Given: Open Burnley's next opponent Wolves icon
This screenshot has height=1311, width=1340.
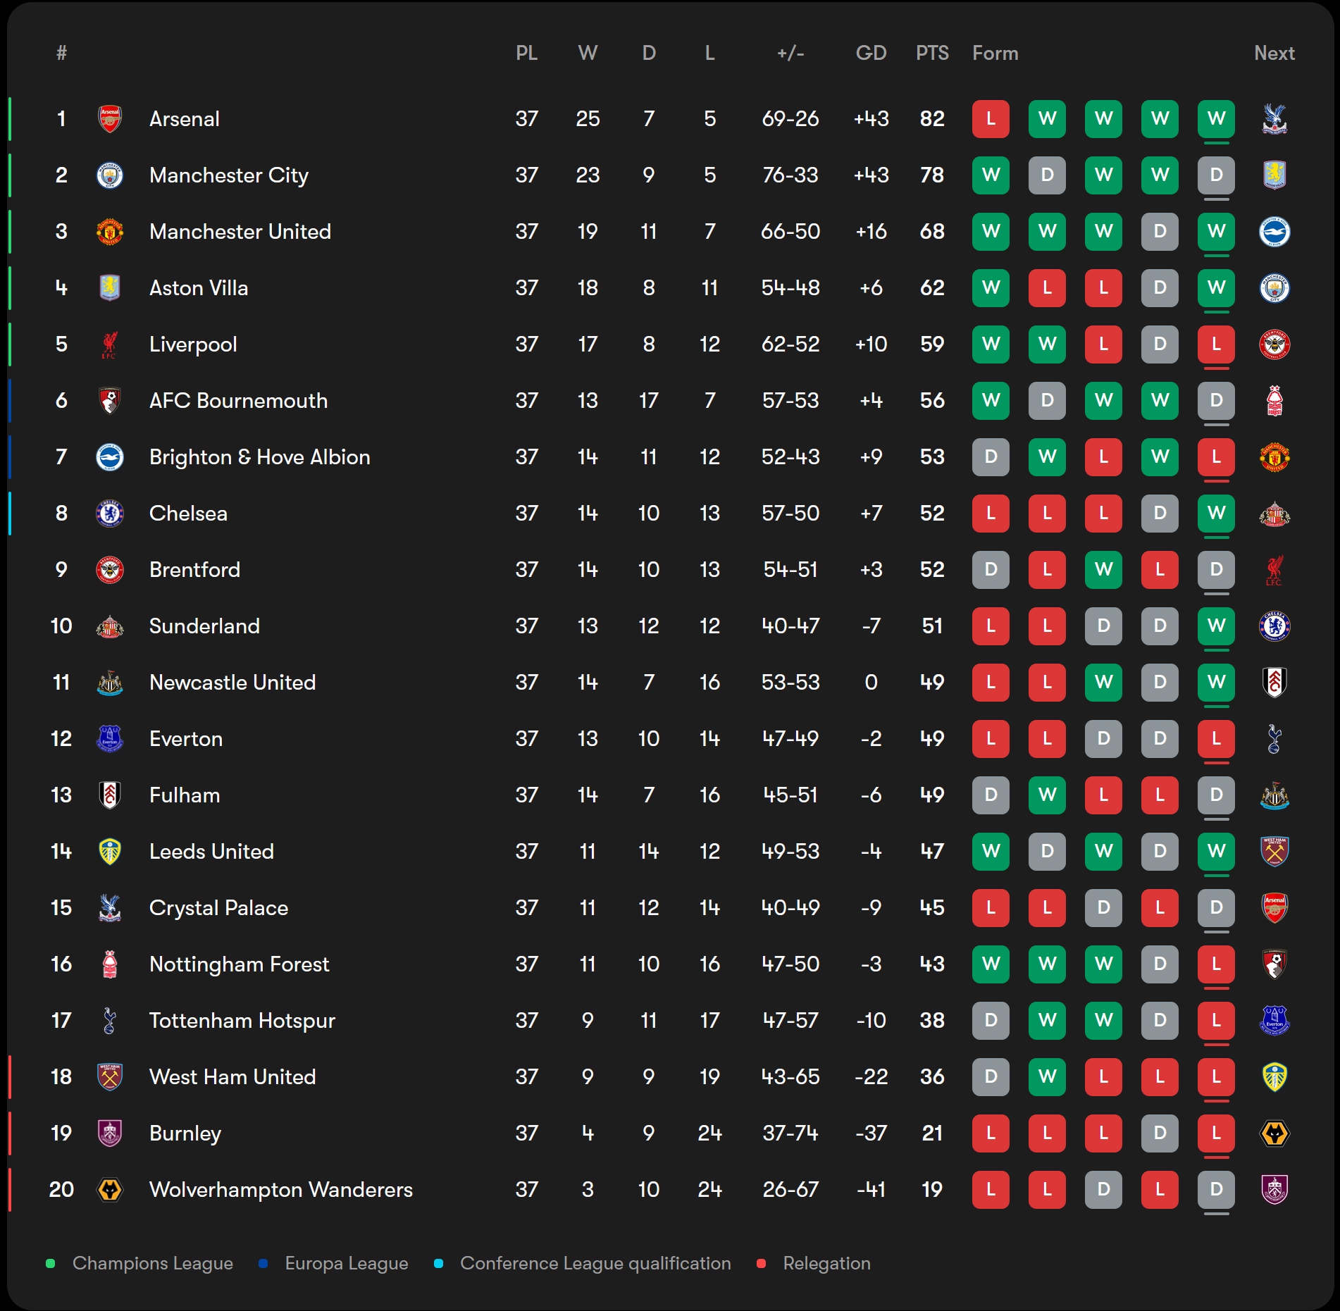Looking at the screenshot, I should (x=1274, y=1133).
